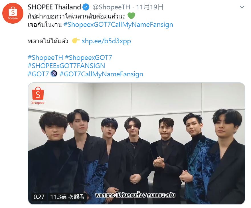The image size is (251, 208).
Task: Open the Shopee profile avatar
Action: (13, 13)
